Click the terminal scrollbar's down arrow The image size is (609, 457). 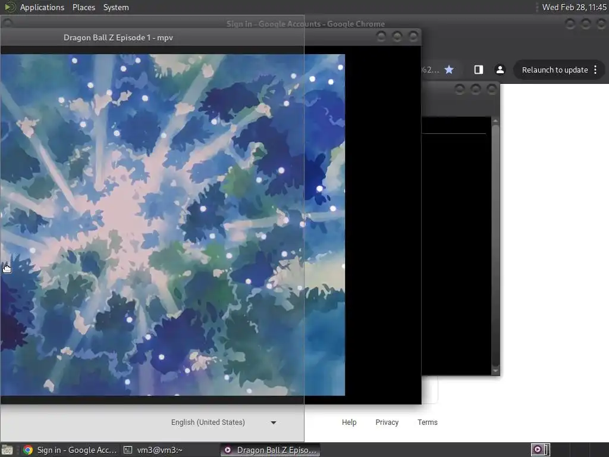(495, 371)
